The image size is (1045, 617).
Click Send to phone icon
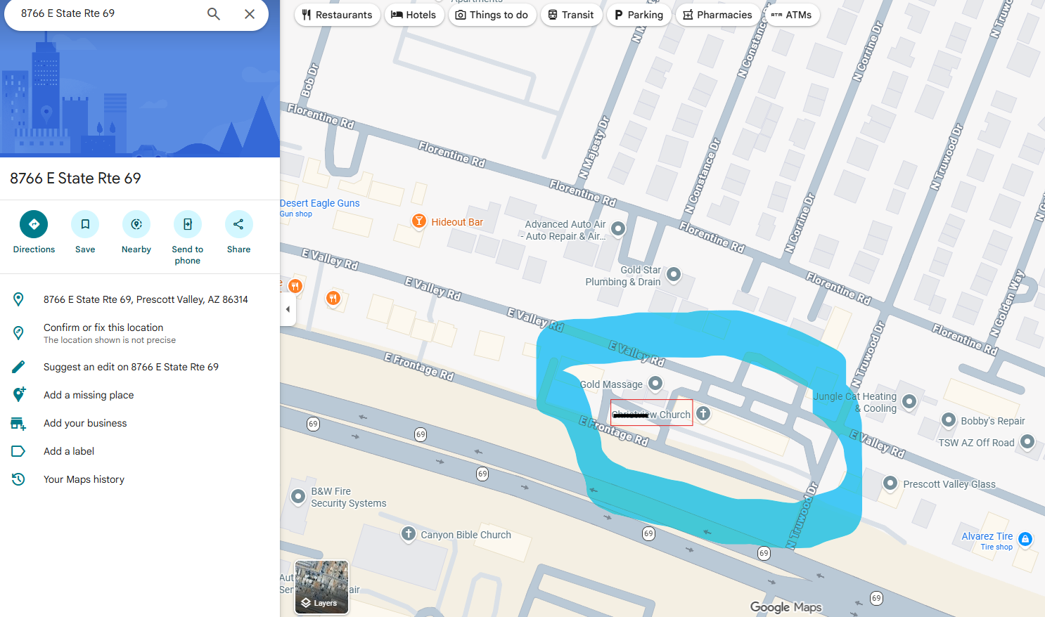(x=188, y=224)
